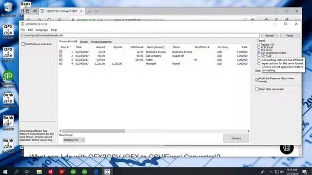Switch to the Source tab
The image size is (312, 175).
point(84,42)
